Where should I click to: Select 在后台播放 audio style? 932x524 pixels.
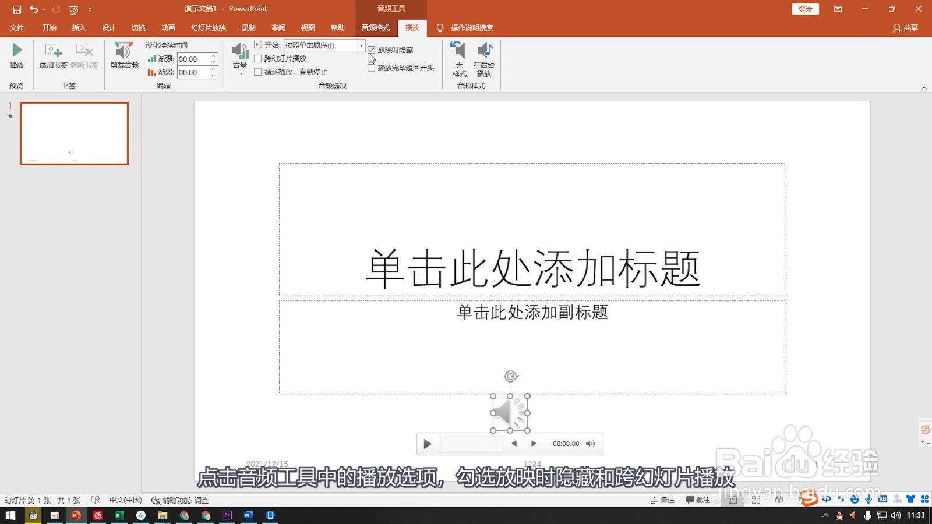click(x=484, y=56)
